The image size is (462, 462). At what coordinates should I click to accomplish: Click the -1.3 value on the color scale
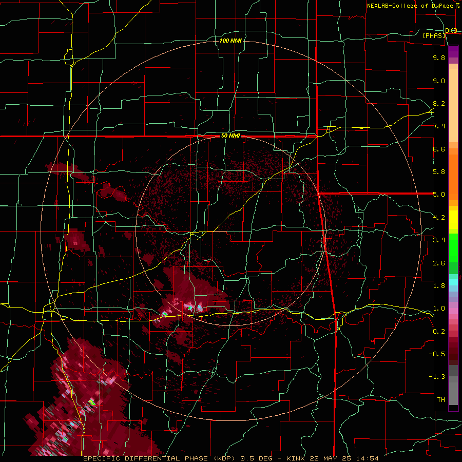click(437, 377)
